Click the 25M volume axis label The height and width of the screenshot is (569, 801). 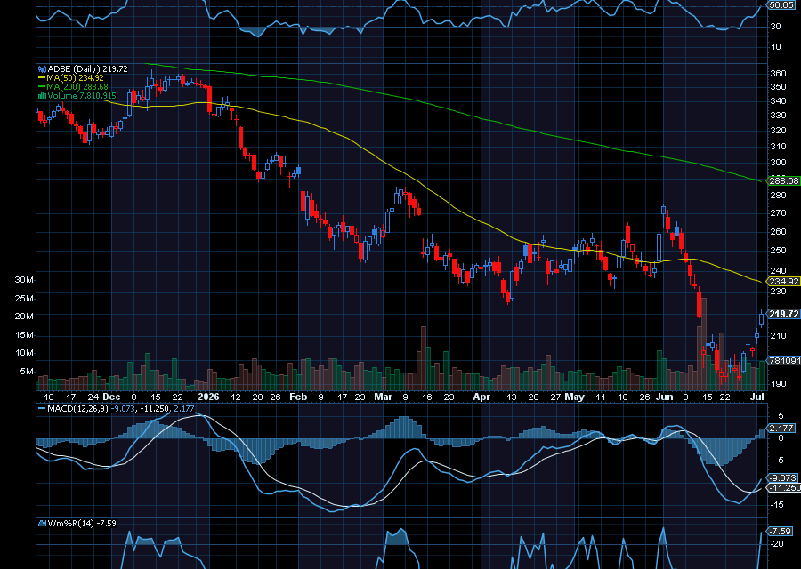pyautogui.click(x=25, y=298)
